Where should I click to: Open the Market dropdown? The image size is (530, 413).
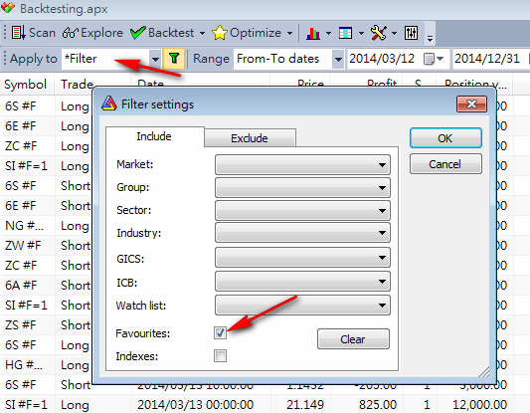pos(302,165)
